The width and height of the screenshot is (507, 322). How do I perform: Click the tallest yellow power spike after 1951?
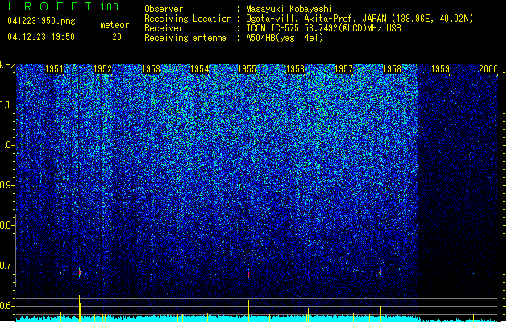pyautogui.click(x=80, y=308)
